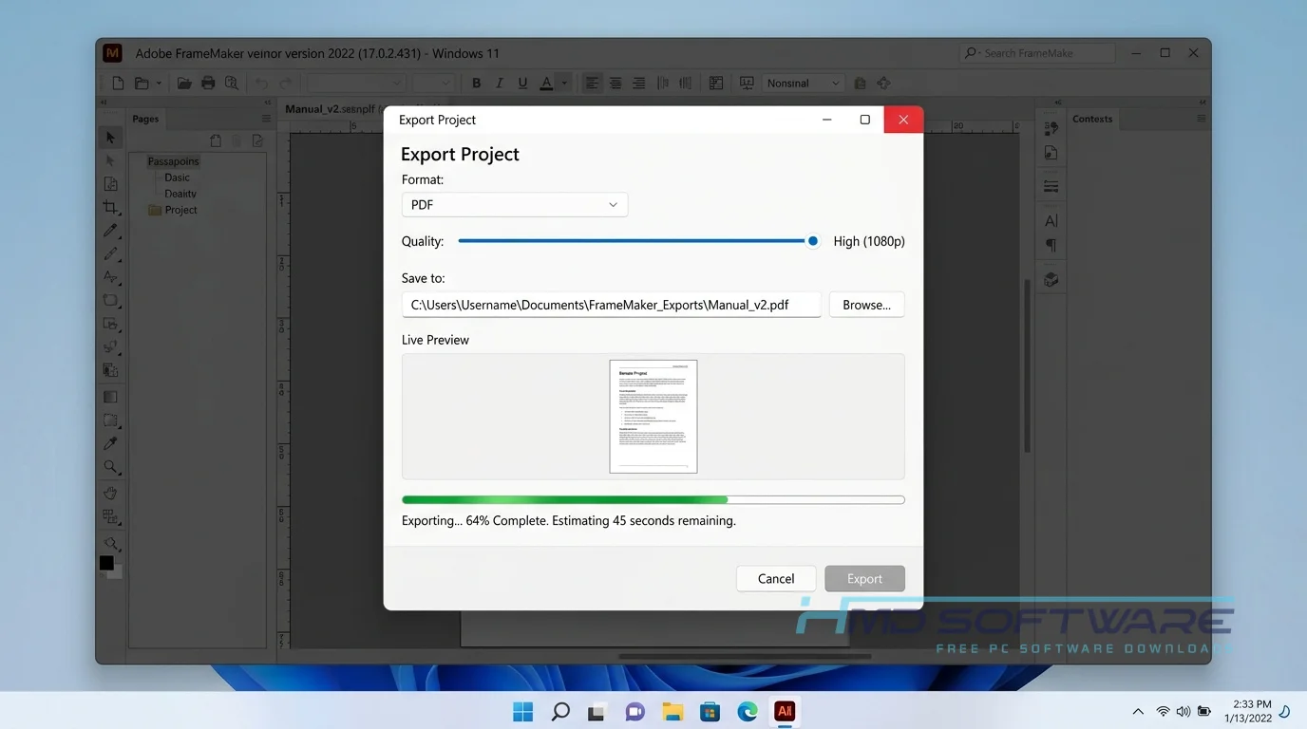
Task: Toggle align left in the toolbar
Action: 592,84
